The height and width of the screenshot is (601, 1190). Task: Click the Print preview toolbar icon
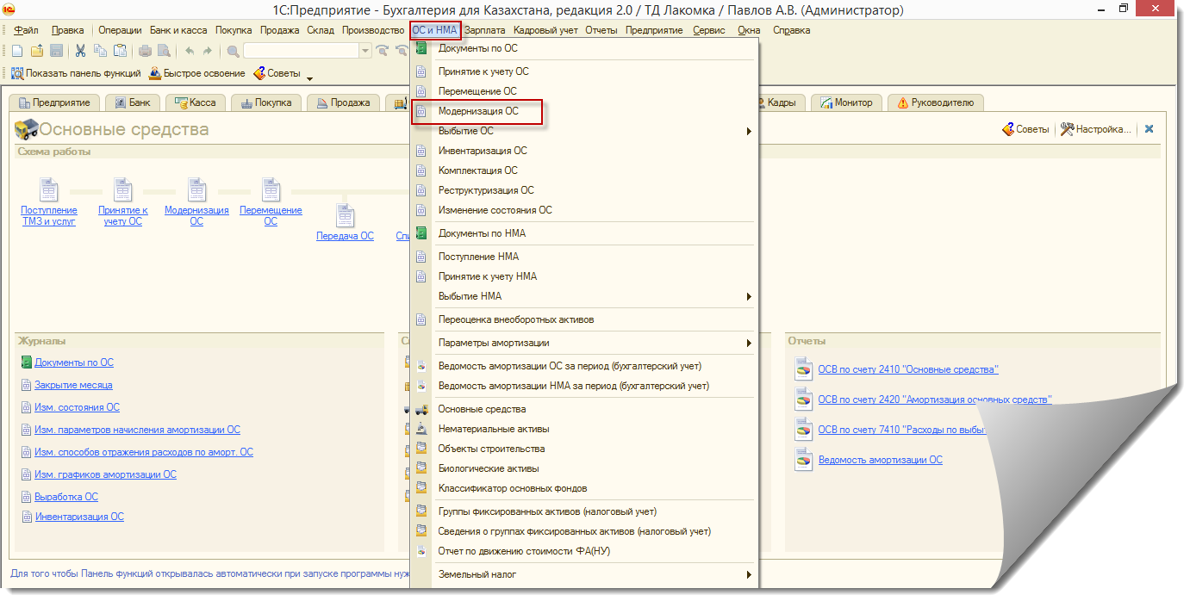click(x=164, y=51)
